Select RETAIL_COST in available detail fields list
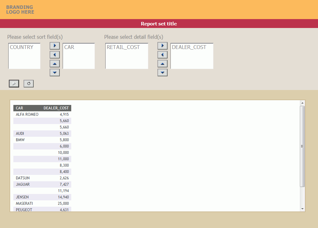The width and height of the screenshot is (318, 228). coord(123,47)
